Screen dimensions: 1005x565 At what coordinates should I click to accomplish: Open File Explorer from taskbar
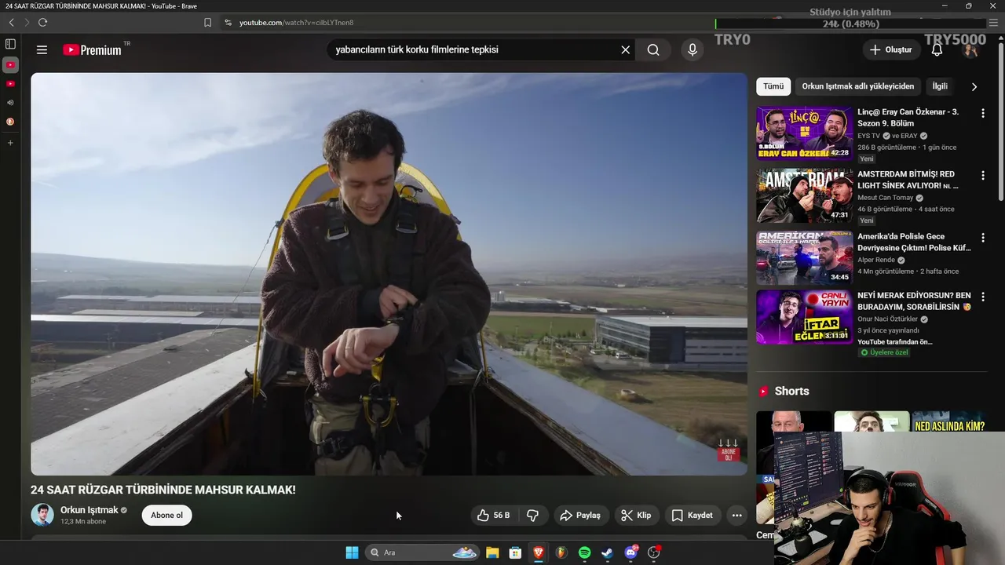(492, 552)
